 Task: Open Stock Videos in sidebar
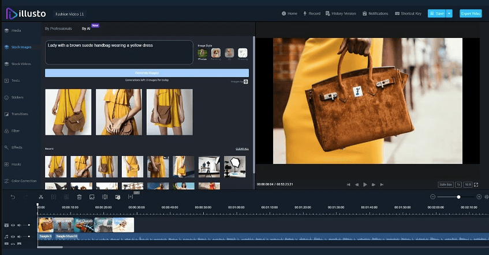(21, 64)
